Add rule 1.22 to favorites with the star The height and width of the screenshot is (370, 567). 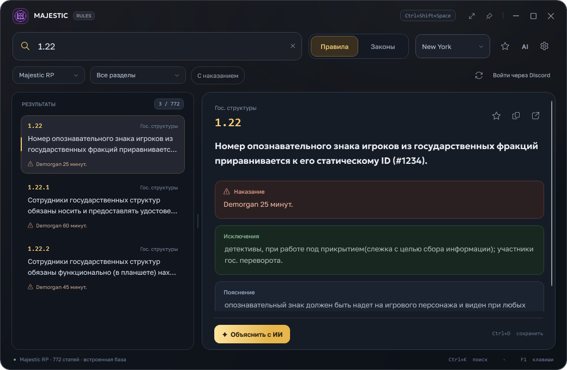(x=497, y=115)
